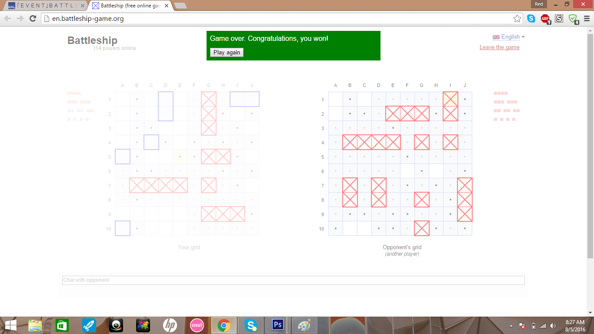Check the battery status icon
This screenshot has width=594, height=334.
tap(533, 326)
